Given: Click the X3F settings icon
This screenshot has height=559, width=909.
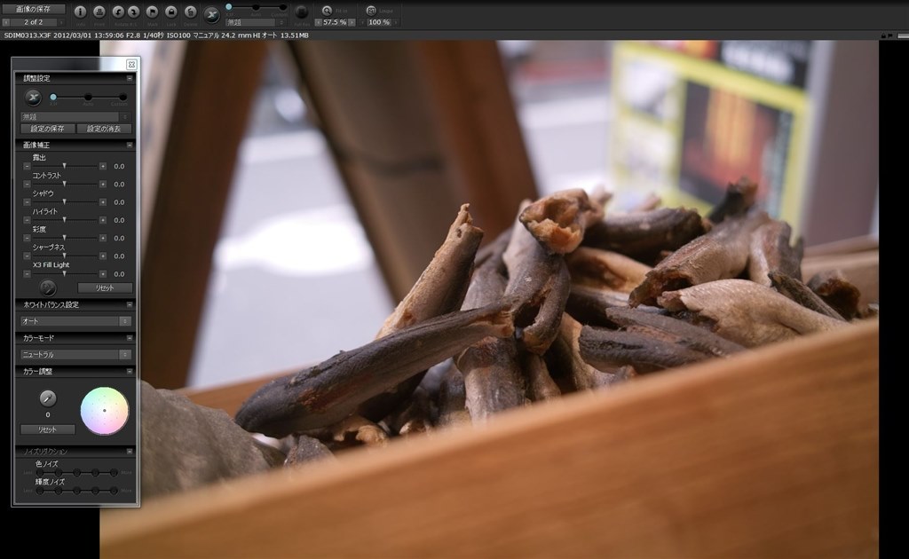Looking at the screenshot, I should 212,12.
